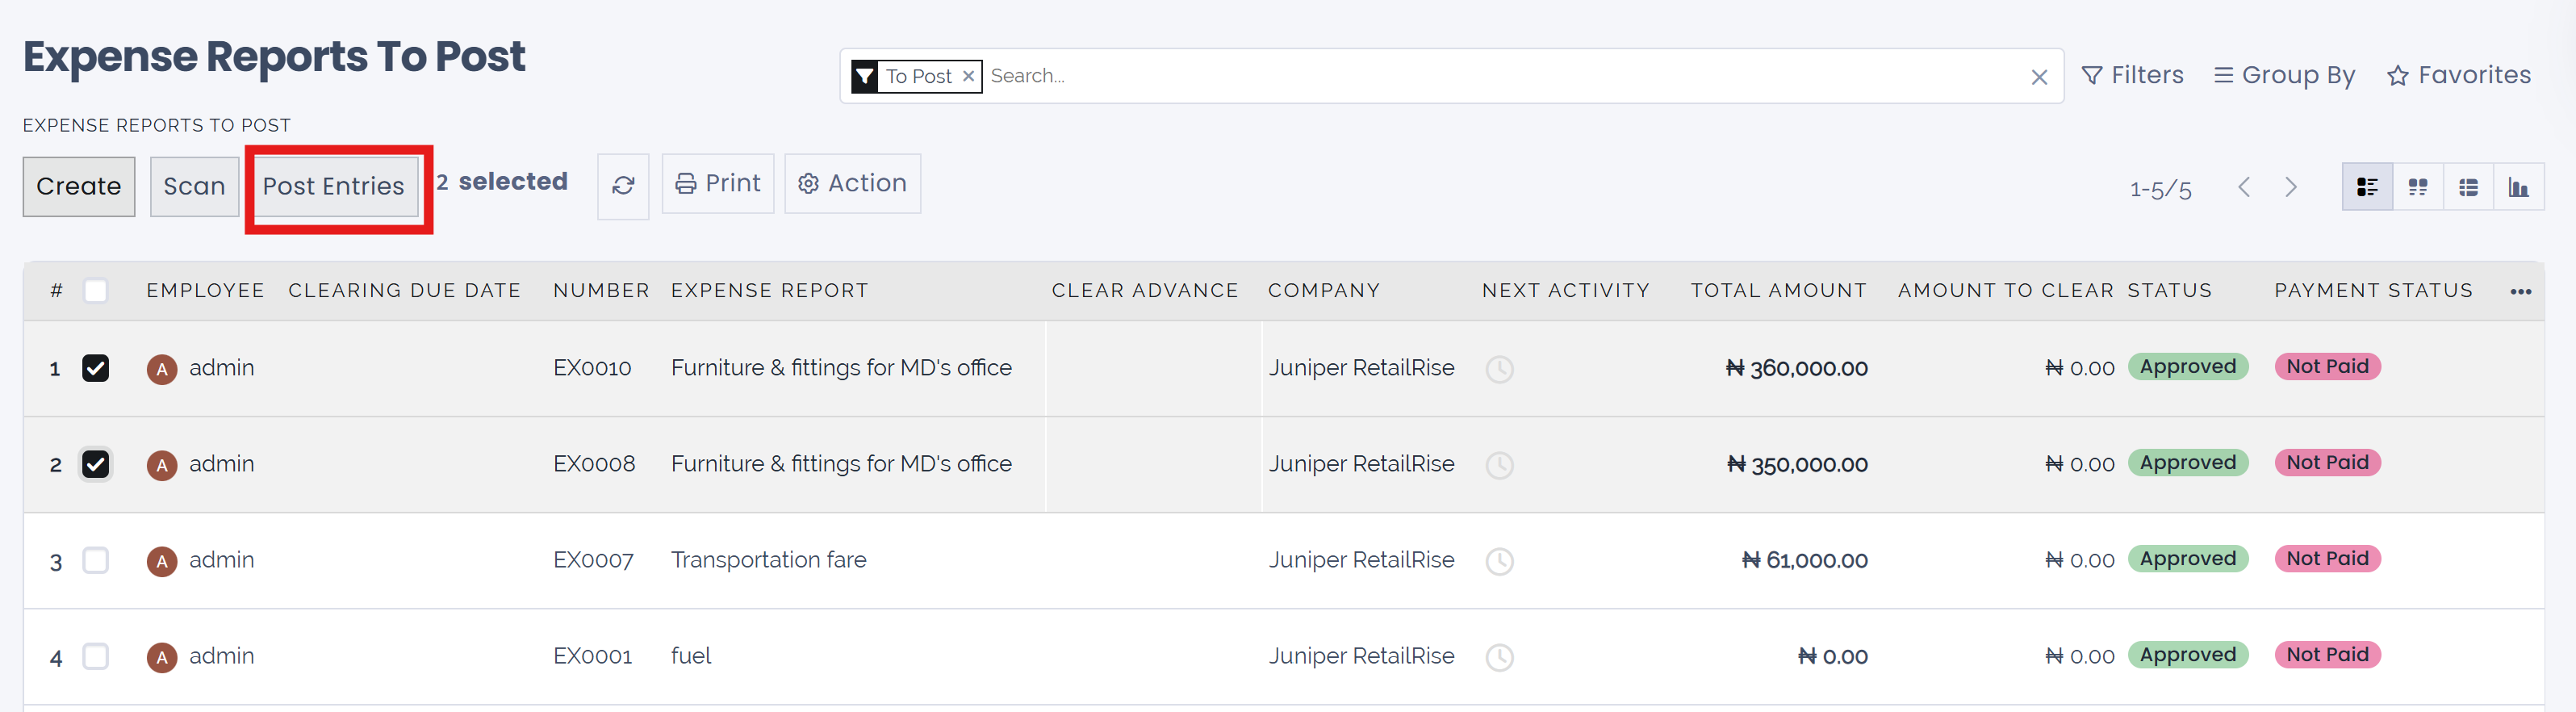Open the Transportation fare expense report
The width and height of the screenshot is (2576, 712).
coord(768,560)
